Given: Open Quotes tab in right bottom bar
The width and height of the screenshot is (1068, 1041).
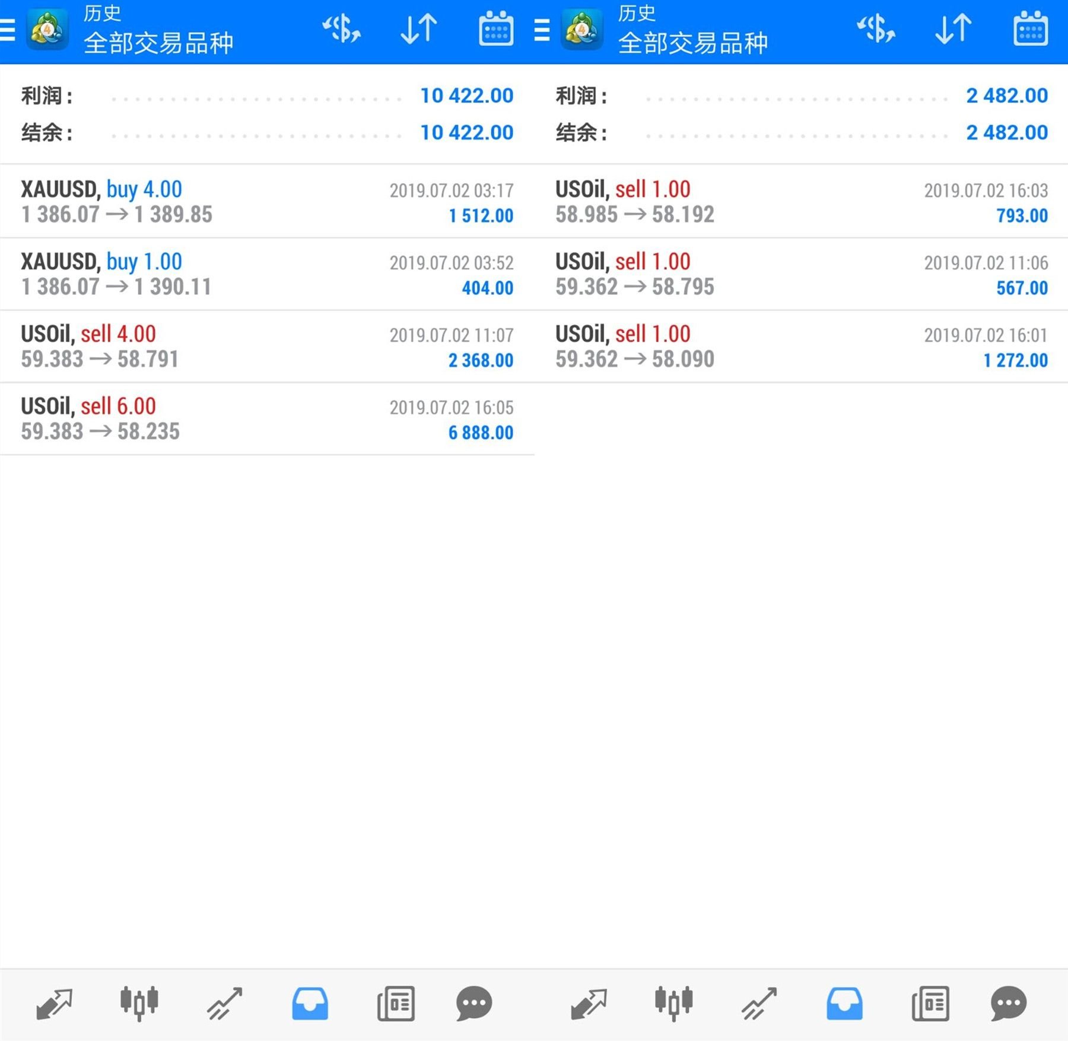Looking at the screenshot, I should [589, 1004].
